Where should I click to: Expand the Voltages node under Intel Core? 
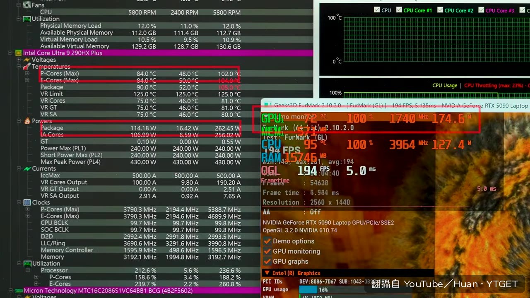coord(18,60)
